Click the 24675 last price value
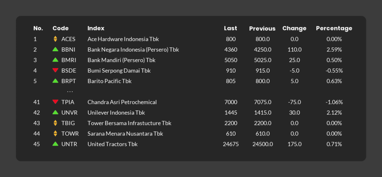382x177 pixels. click(231, 144)
